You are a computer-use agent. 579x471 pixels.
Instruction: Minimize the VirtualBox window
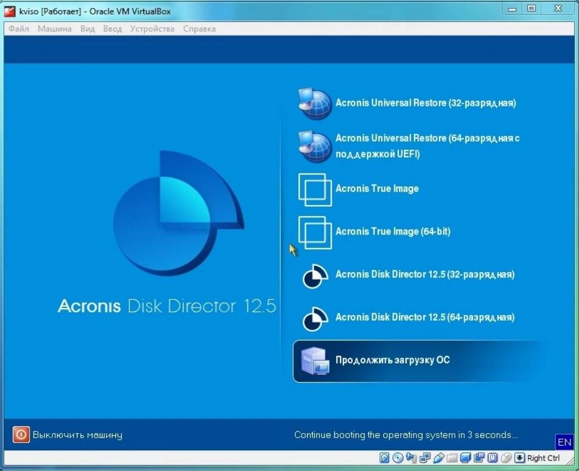pyautogui.click(x=512, y=9)
